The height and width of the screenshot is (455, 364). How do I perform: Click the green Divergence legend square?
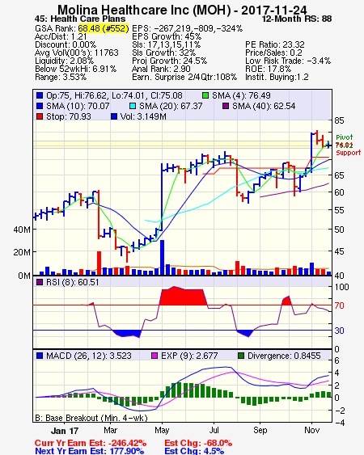point(241,356)
